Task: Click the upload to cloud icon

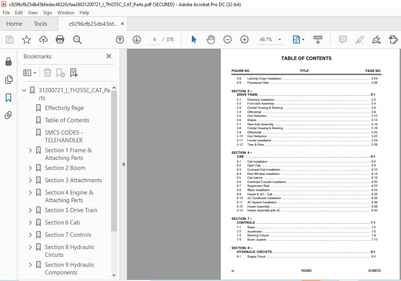Action: [43, 40]
